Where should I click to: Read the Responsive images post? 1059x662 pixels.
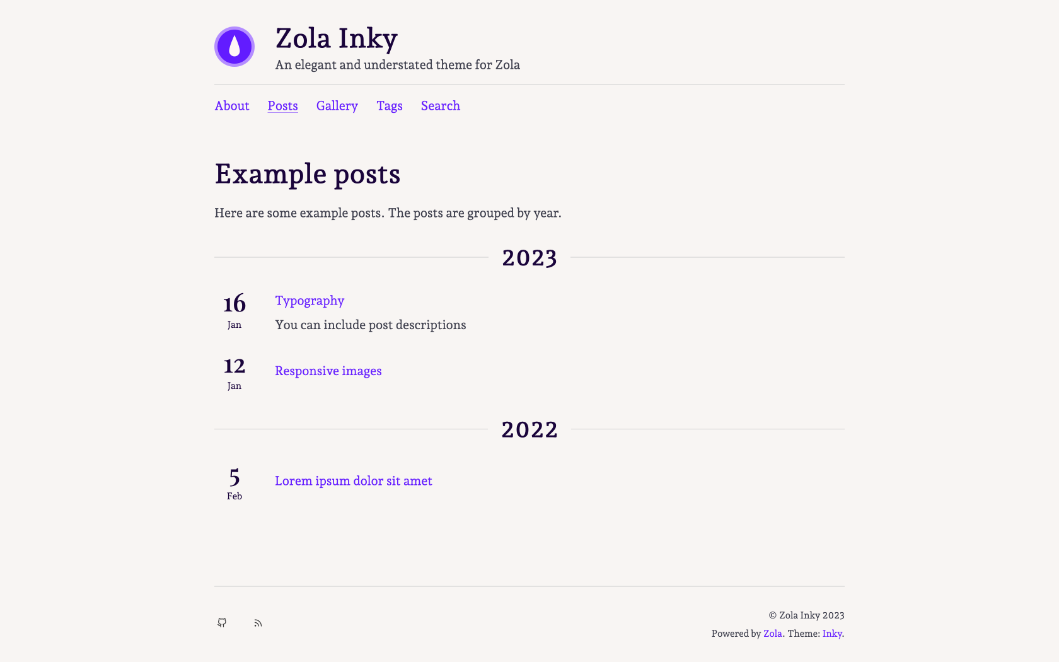tap(328, 371)
